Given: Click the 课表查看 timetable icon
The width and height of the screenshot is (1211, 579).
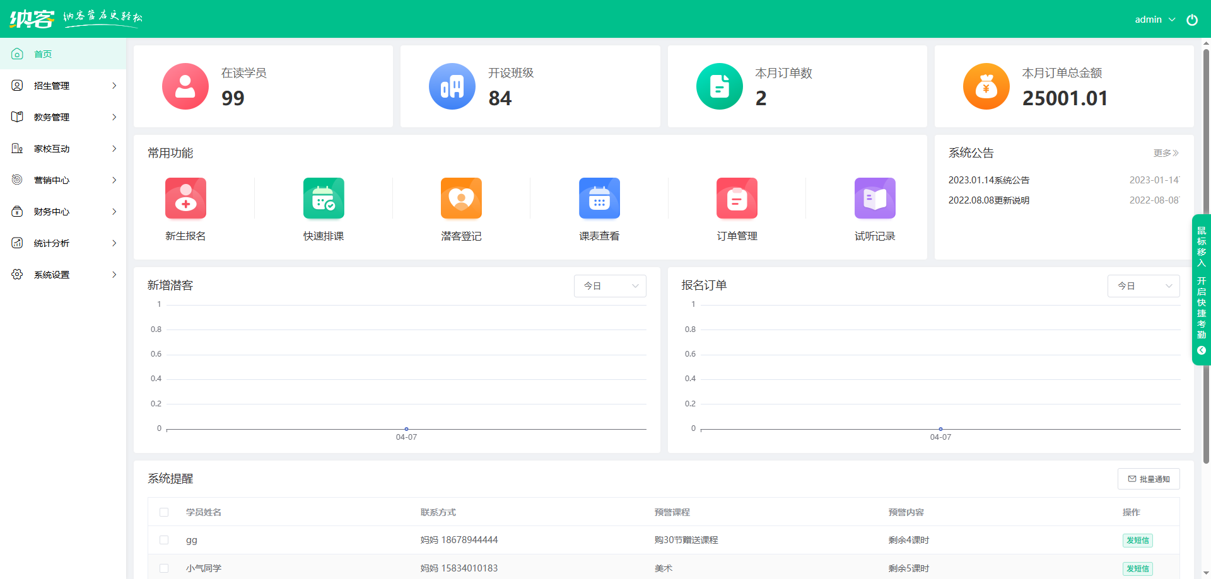Looking at the screenshot, I should coord(599,198).
